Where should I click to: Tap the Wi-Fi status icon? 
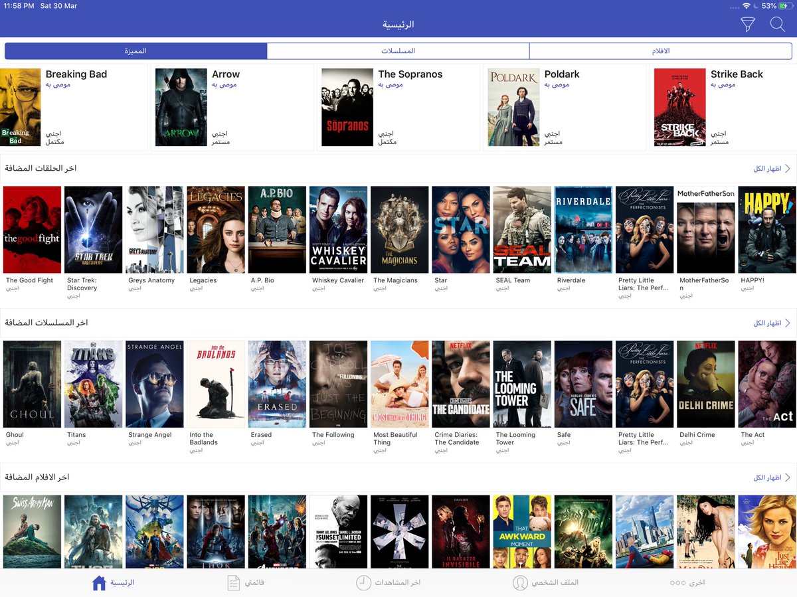click(747, 6)
